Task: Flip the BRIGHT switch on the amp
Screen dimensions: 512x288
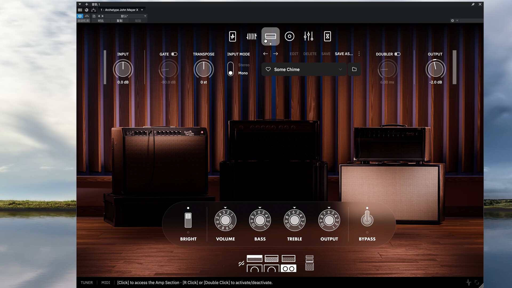Action: tap(188, 220)
